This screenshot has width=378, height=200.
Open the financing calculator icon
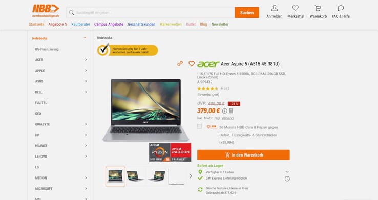point(231,110)
